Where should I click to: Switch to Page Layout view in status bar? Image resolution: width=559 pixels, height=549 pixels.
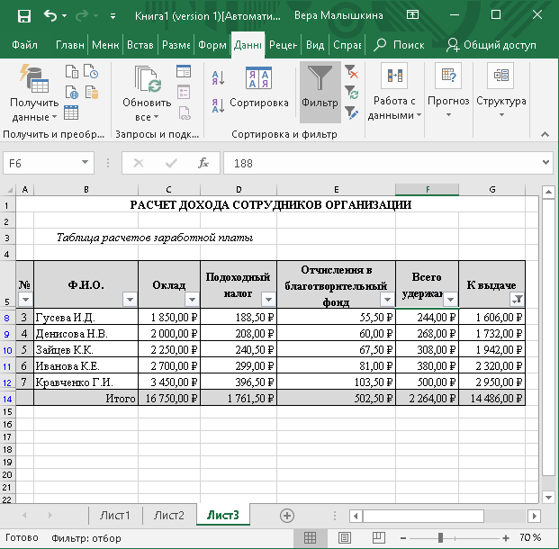point(342,537)
